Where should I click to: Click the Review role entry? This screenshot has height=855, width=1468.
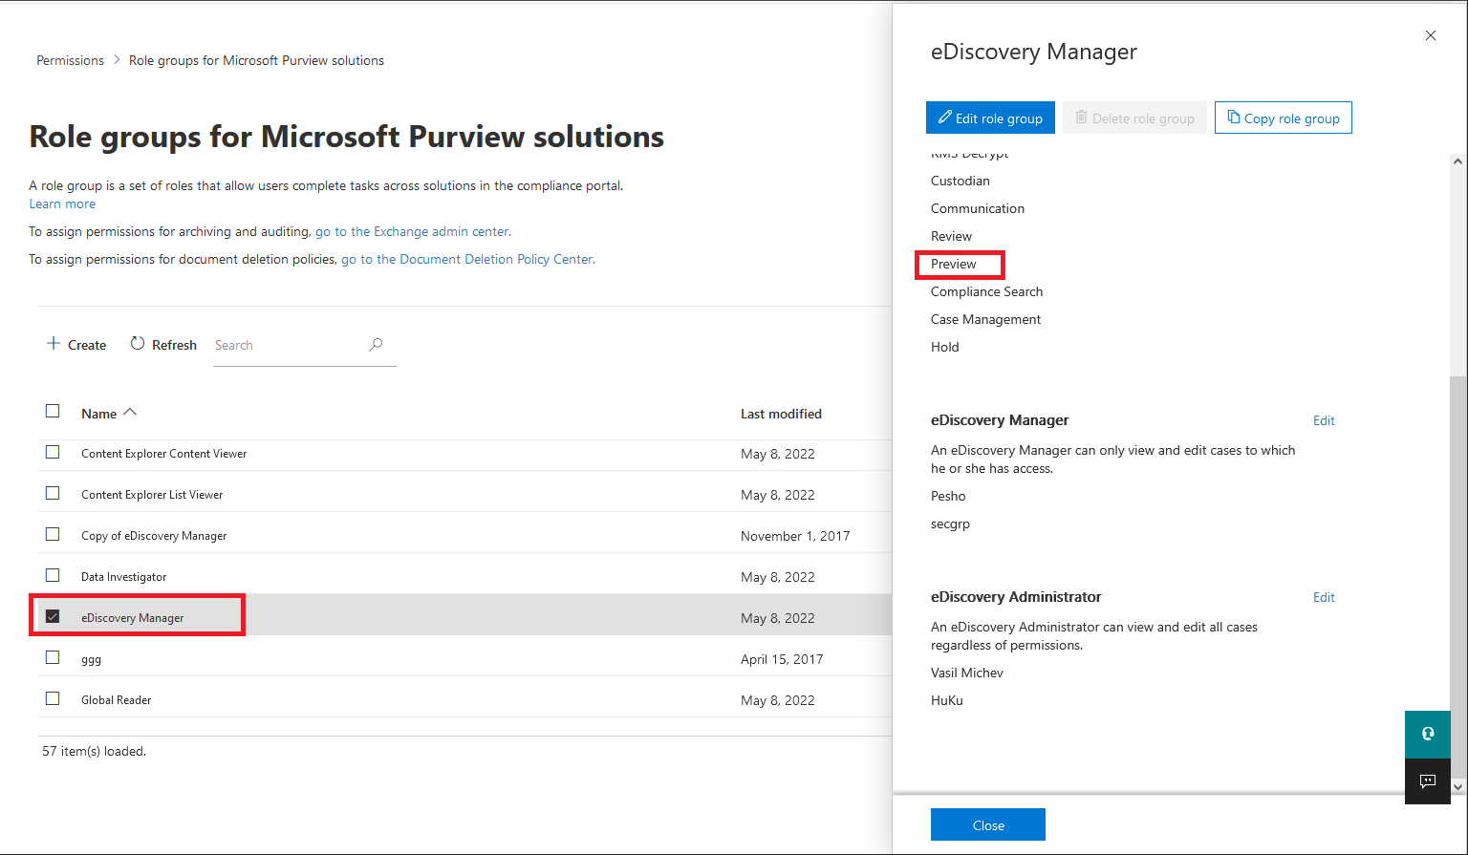[951, 236]
